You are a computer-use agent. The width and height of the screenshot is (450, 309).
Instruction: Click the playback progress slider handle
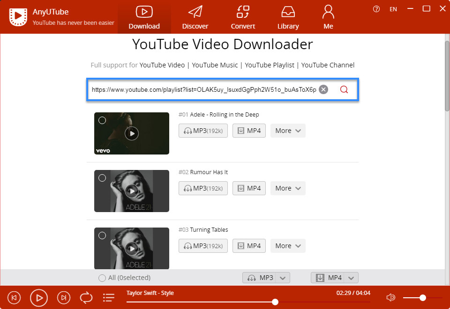pyautogui.click(x=275, y=302)
